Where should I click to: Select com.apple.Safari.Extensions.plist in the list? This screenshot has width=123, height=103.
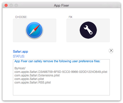tap(37, 75)
